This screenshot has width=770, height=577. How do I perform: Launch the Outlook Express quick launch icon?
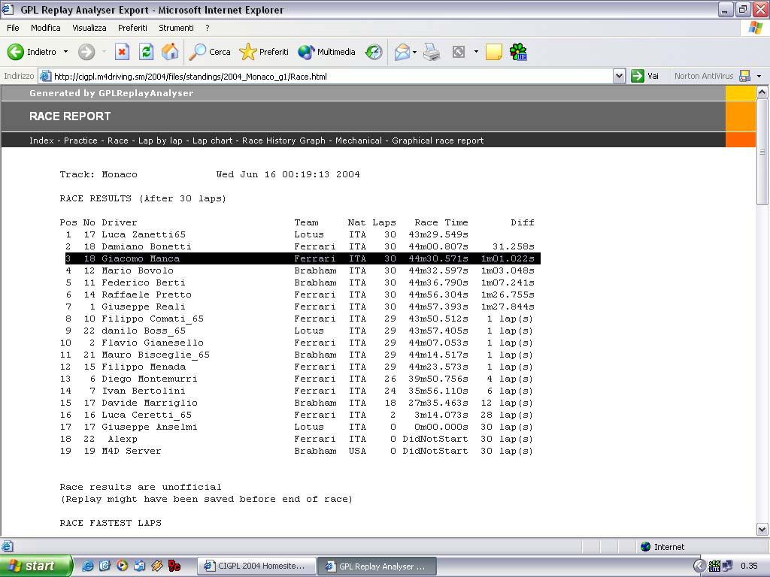139,566
